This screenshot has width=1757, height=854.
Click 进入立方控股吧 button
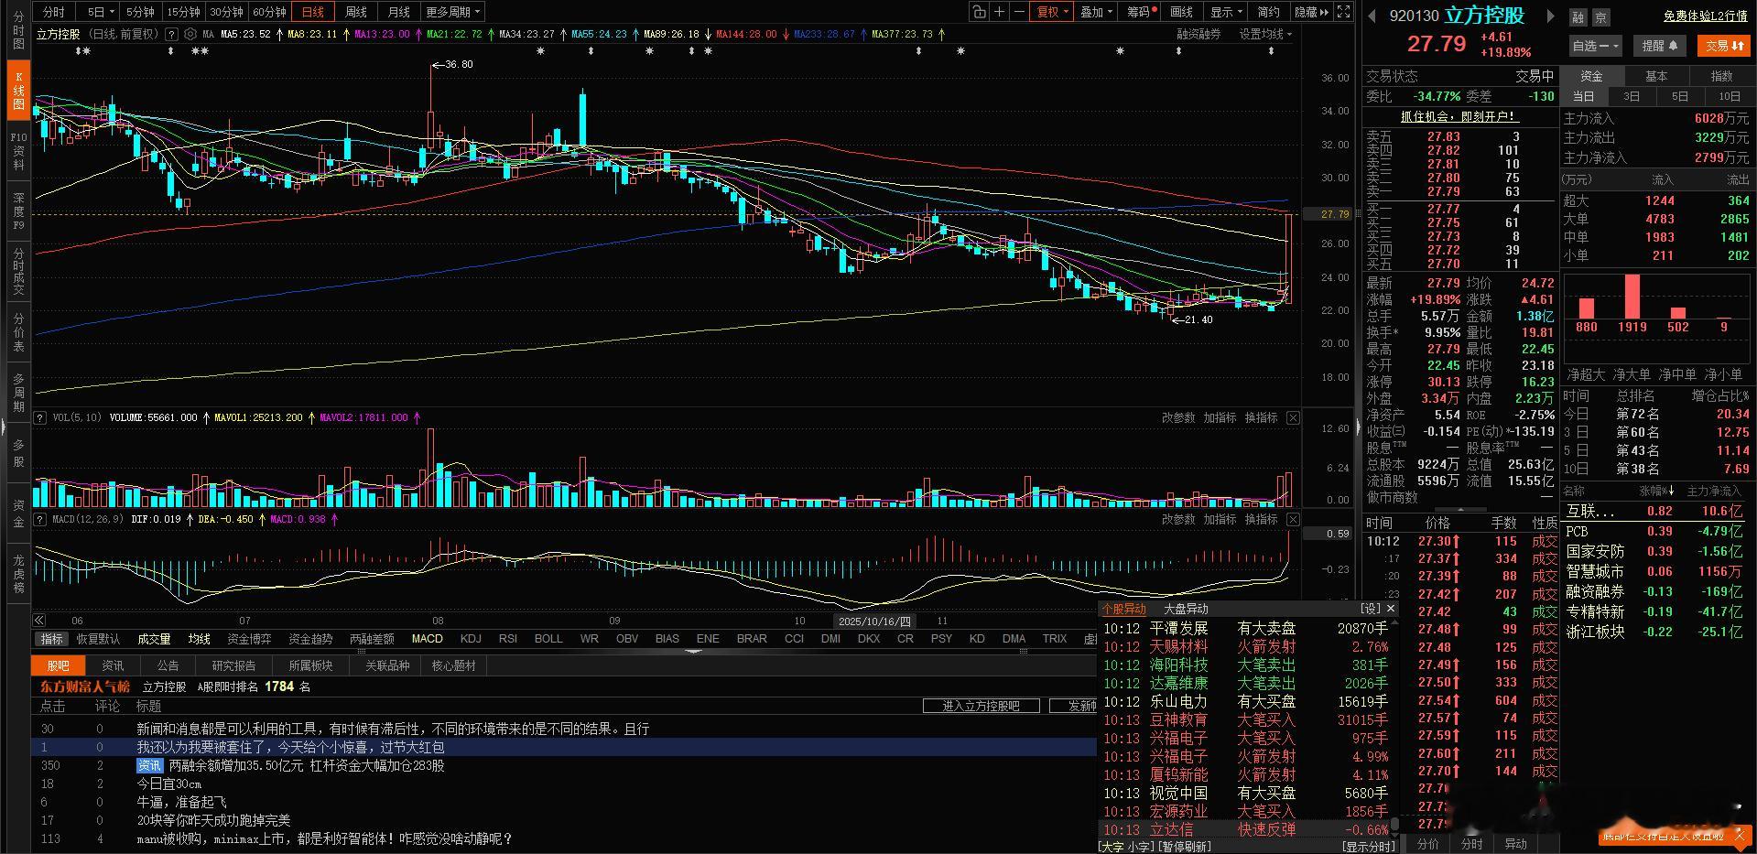pyautogui.click(x=981, y=706)
